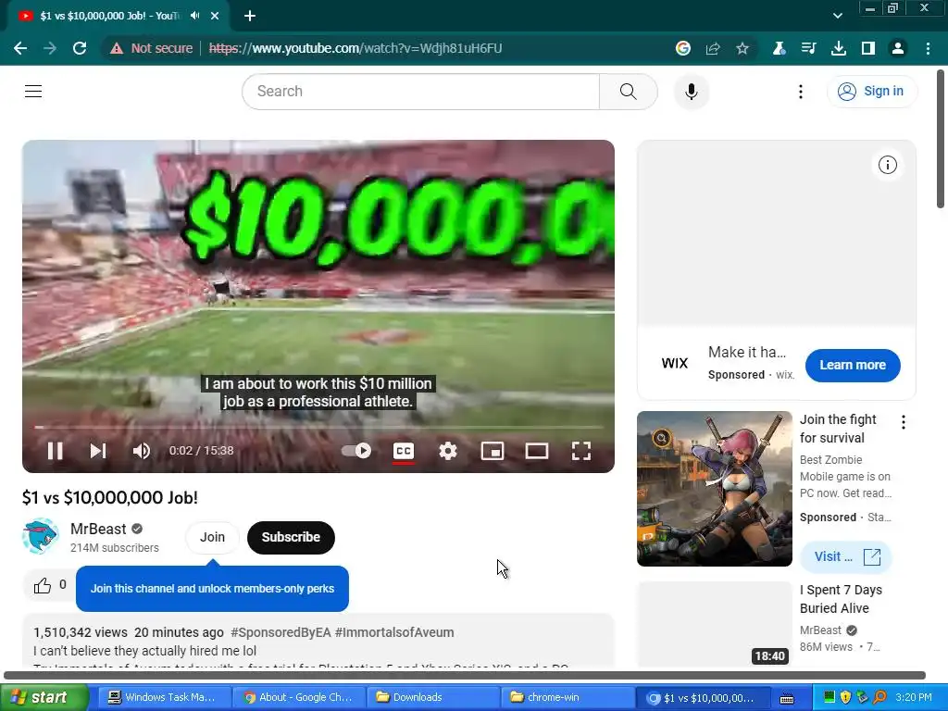Toggle the autoplay switch in player

(x=356, y=451)
